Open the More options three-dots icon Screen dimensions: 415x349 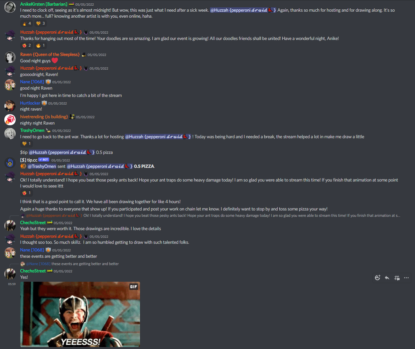[406, 278]
